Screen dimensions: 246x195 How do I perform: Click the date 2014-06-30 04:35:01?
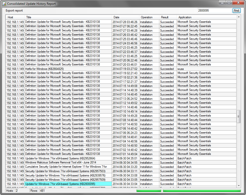125,158
